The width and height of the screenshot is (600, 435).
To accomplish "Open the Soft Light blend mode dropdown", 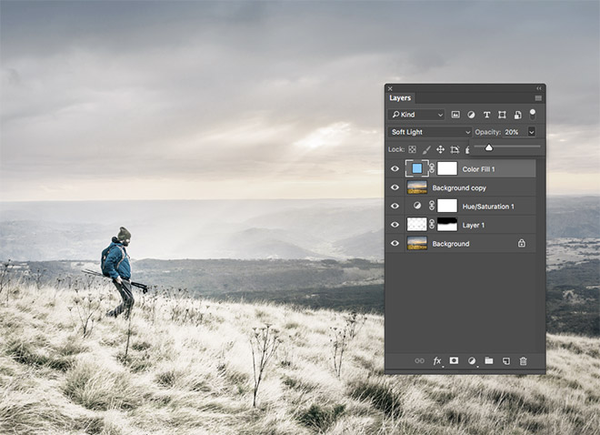I will coord(431,132).
